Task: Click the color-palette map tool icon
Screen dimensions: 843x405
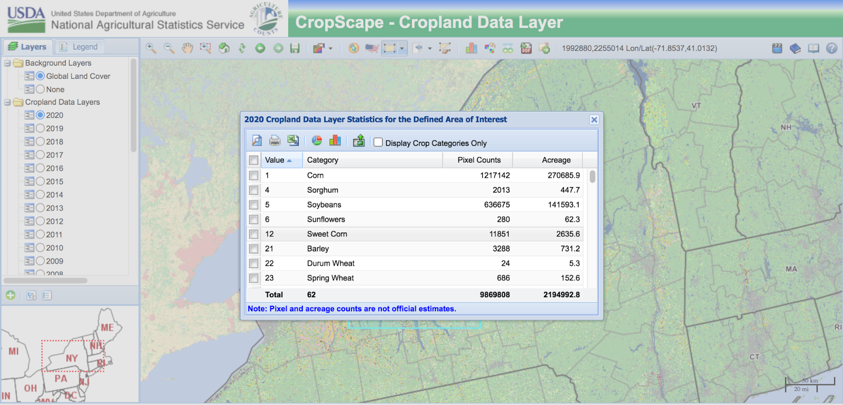Action: pos(318,48)
